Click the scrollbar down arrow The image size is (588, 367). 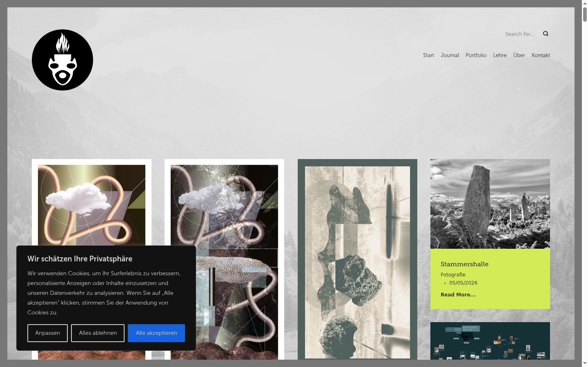585,363
